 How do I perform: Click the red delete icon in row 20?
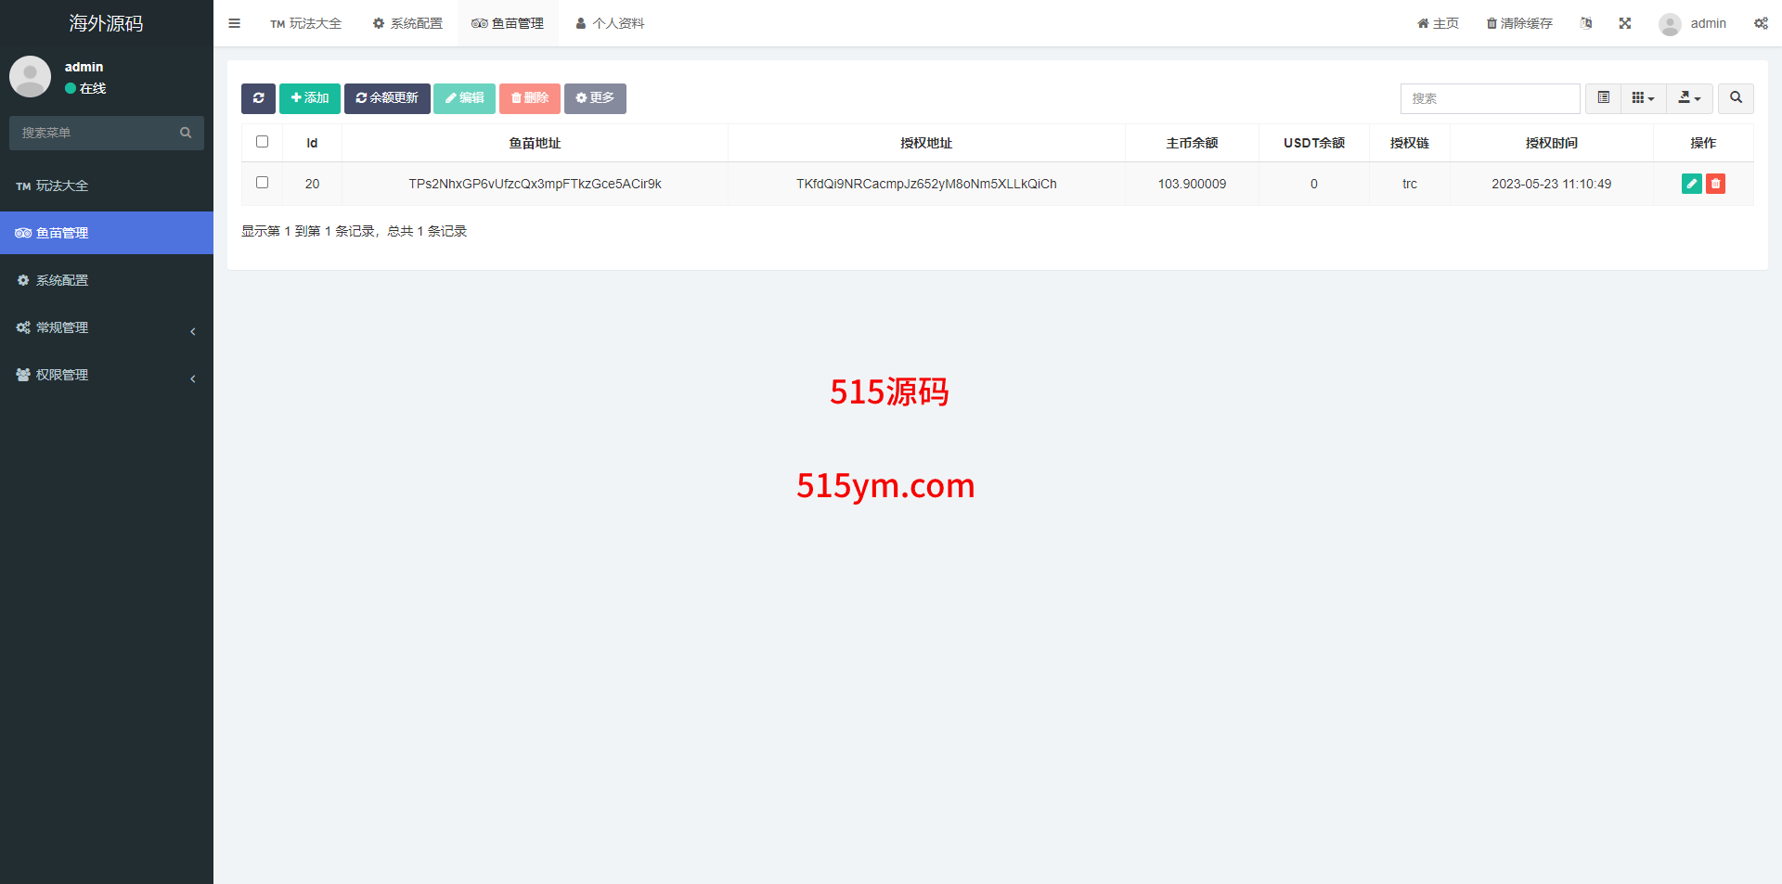(x=1715, y=184)
